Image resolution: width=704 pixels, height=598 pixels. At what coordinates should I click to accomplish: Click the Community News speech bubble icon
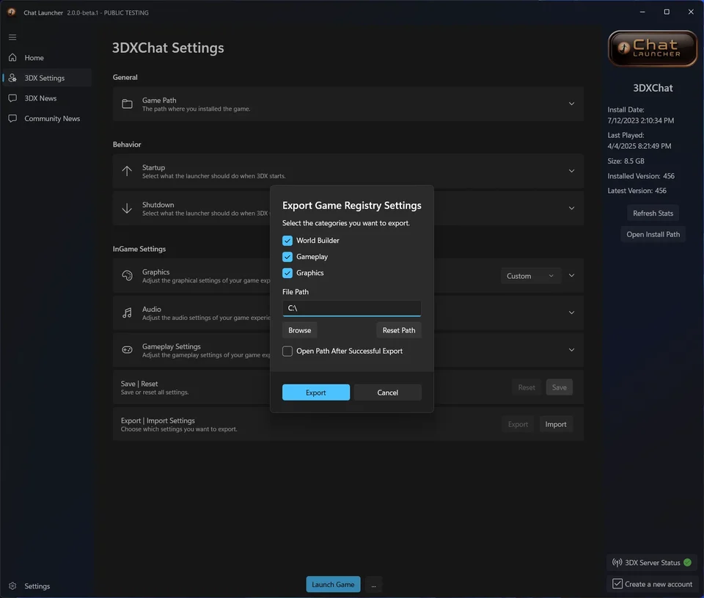tap(12, 118)
